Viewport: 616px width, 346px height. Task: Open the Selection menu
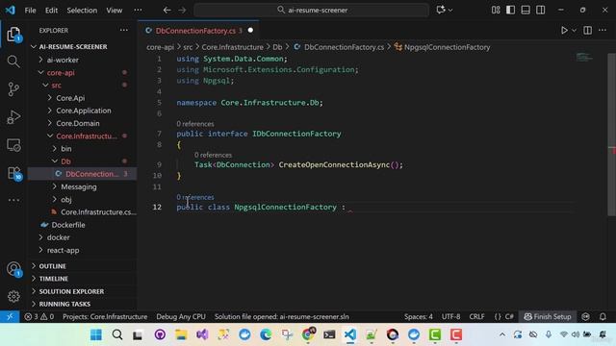click(x=82, y=11)
